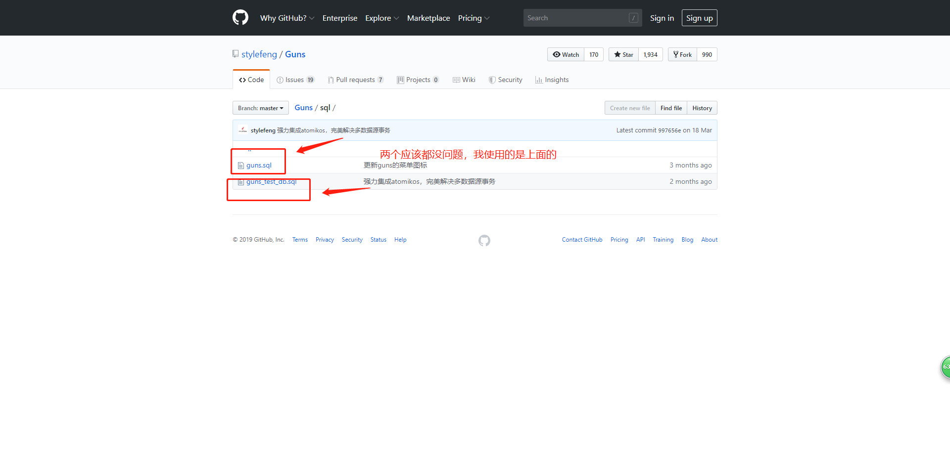950x463 pixels.
Task: Click the slash shortcut icon in search box
Action: pos(633,18)
